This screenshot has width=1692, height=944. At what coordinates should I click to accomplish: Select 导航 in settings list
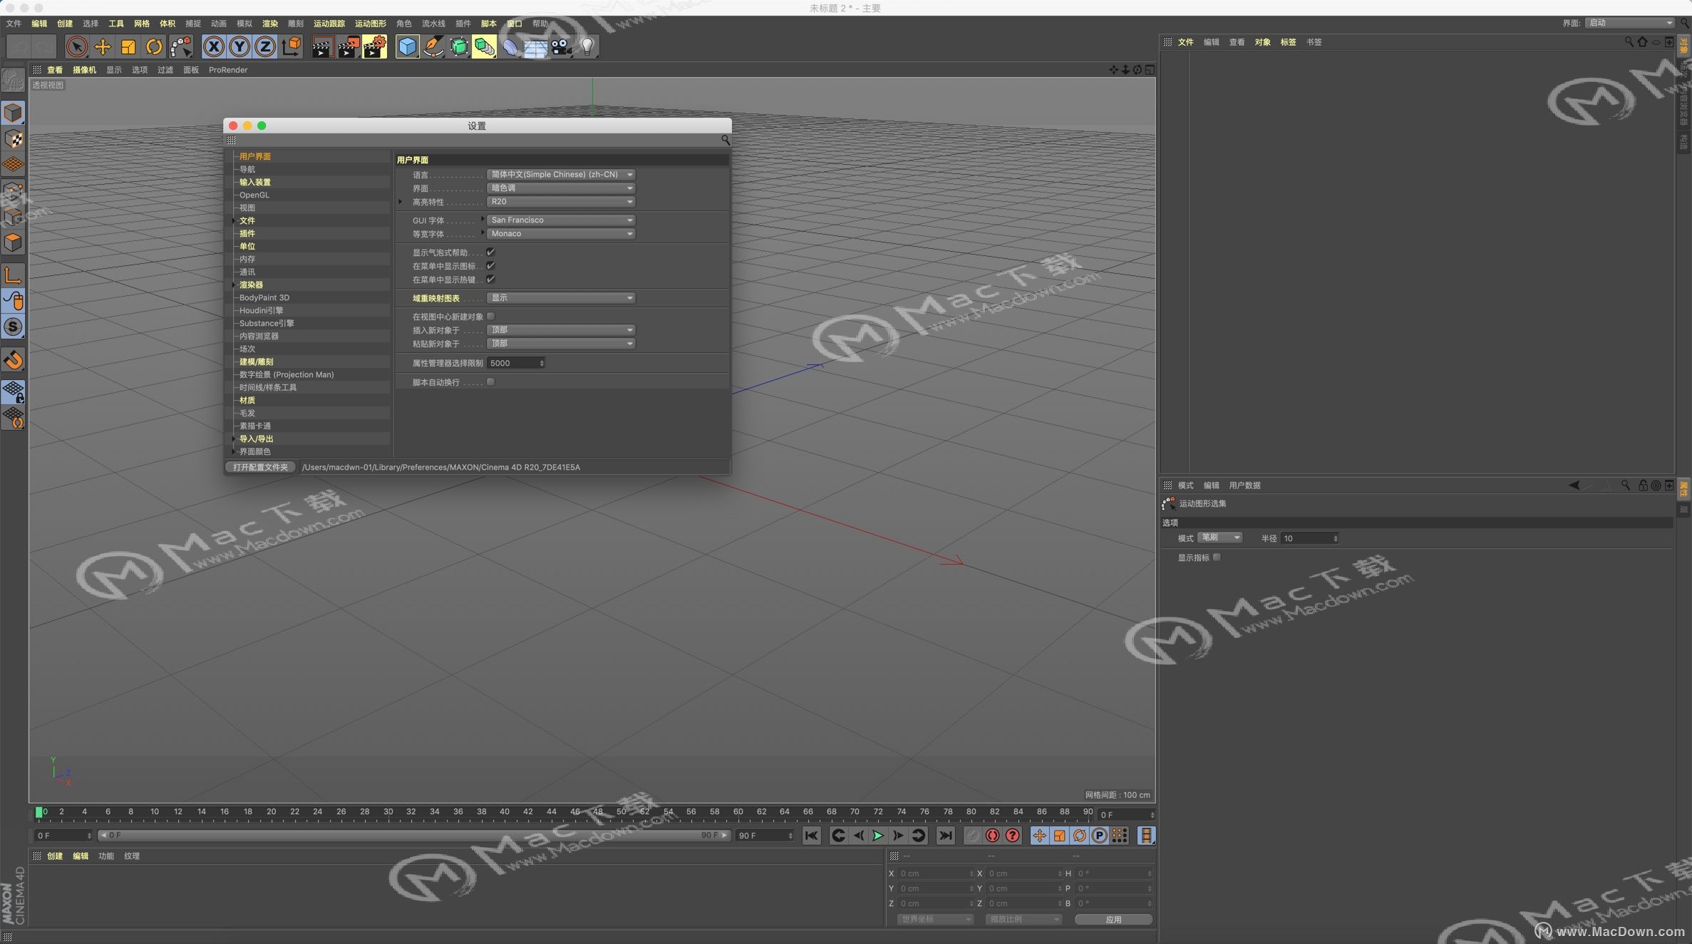coord(247,170)
